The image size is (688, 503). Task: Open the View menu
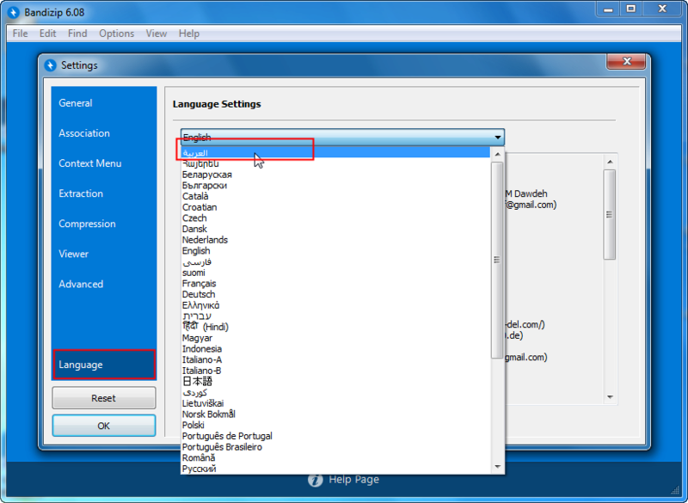[157, 34]
